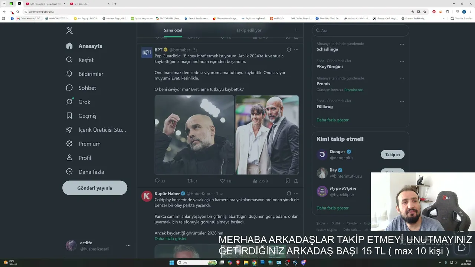The height and width of the screenshot is (267, 475).
Task: Open the Guardiola portrait photo
Action: (194, 135)
